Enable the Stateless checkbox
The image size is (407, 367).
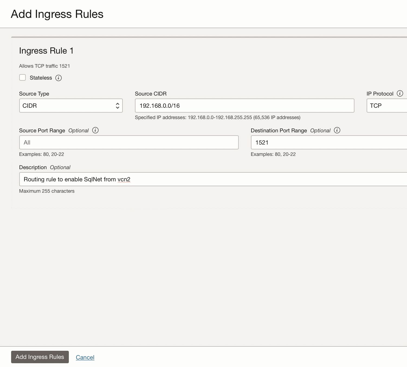click(x=22, y=78)
